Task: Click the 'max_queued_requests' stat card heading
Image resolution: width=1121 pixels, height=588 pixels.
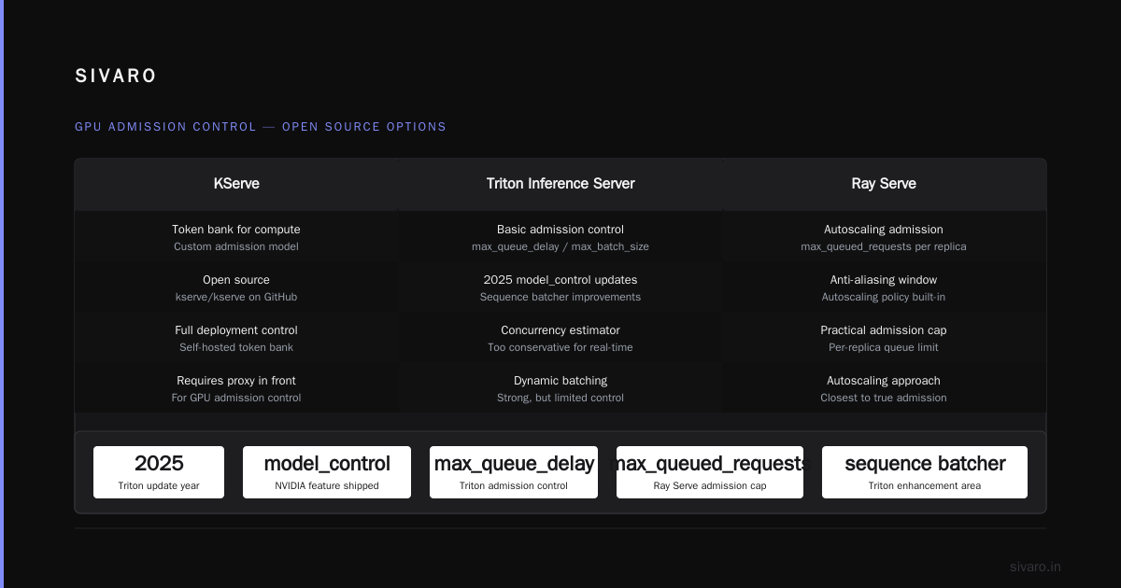Action: coord(710,464)
